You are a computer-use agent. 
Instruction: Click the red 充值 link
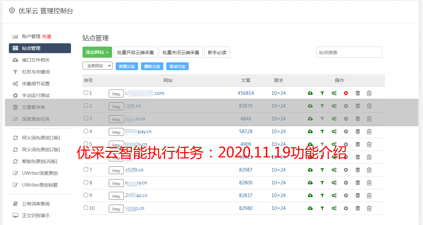point(46,36)
